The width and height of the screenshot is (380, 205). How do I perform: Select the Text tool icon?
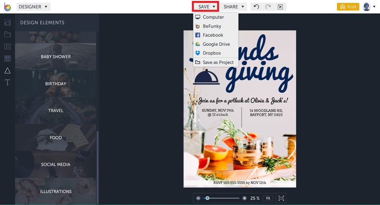[x=8, y=83]
